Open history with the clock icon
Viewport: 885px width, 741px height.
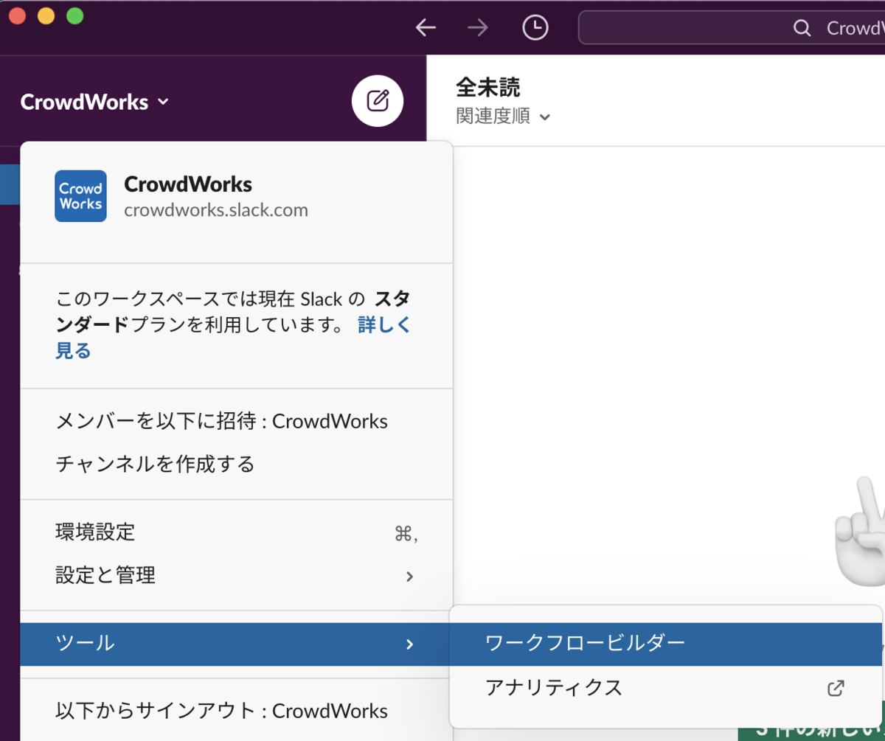535,28
